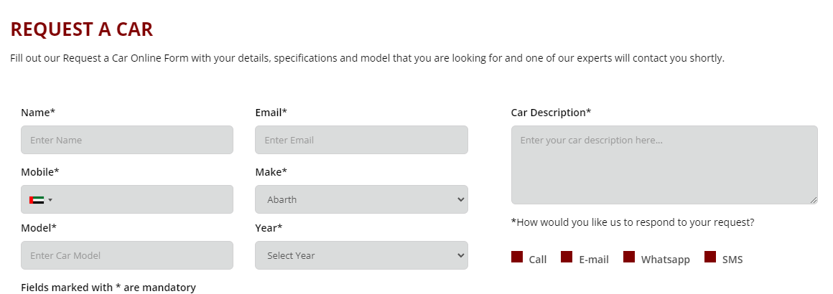
Task: Expand the Make dropdown showing Abarth
Action: (x=361, y=199)
